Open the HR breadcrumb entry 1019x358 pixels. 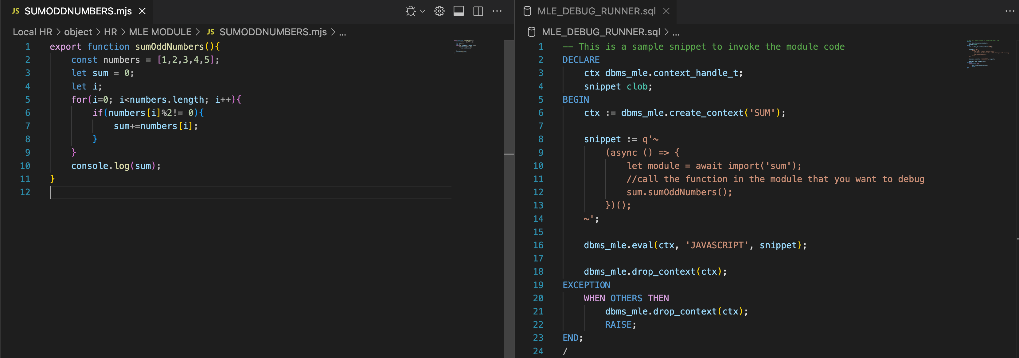point(110,32)
